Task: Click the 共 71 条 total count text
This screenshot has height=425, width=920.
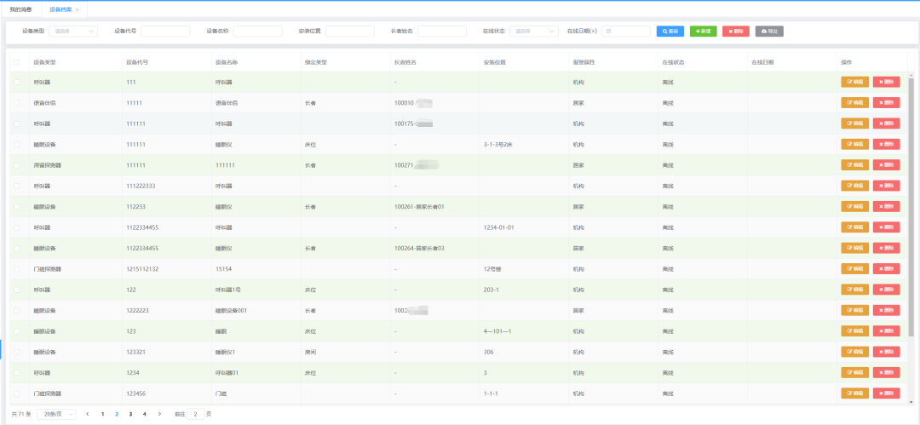Action: coord(21,414)
